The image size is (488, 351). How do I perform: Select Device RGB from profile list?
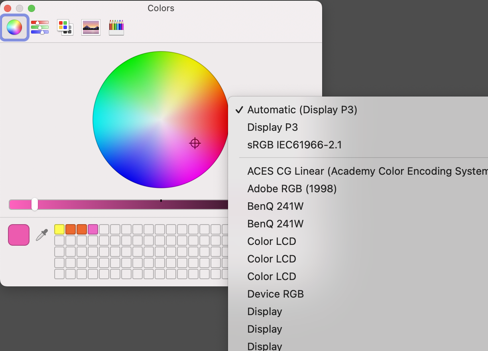pyautogui.click(x=275, y=294)
